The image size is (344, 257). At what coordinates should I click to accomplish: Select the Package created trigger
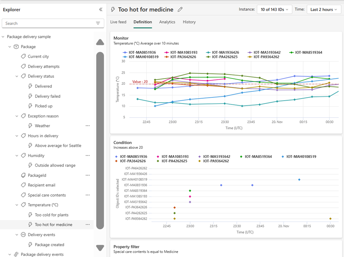[49, 245]
